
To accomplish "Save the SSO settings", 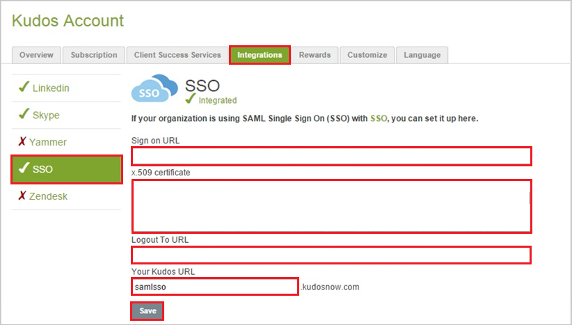I will (x=148, y=311).
